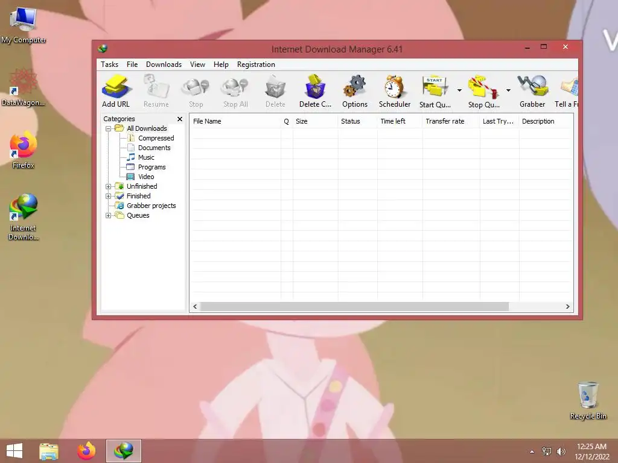
Task: Click the Resume toolbar icon
Action: tap(156, 92)
